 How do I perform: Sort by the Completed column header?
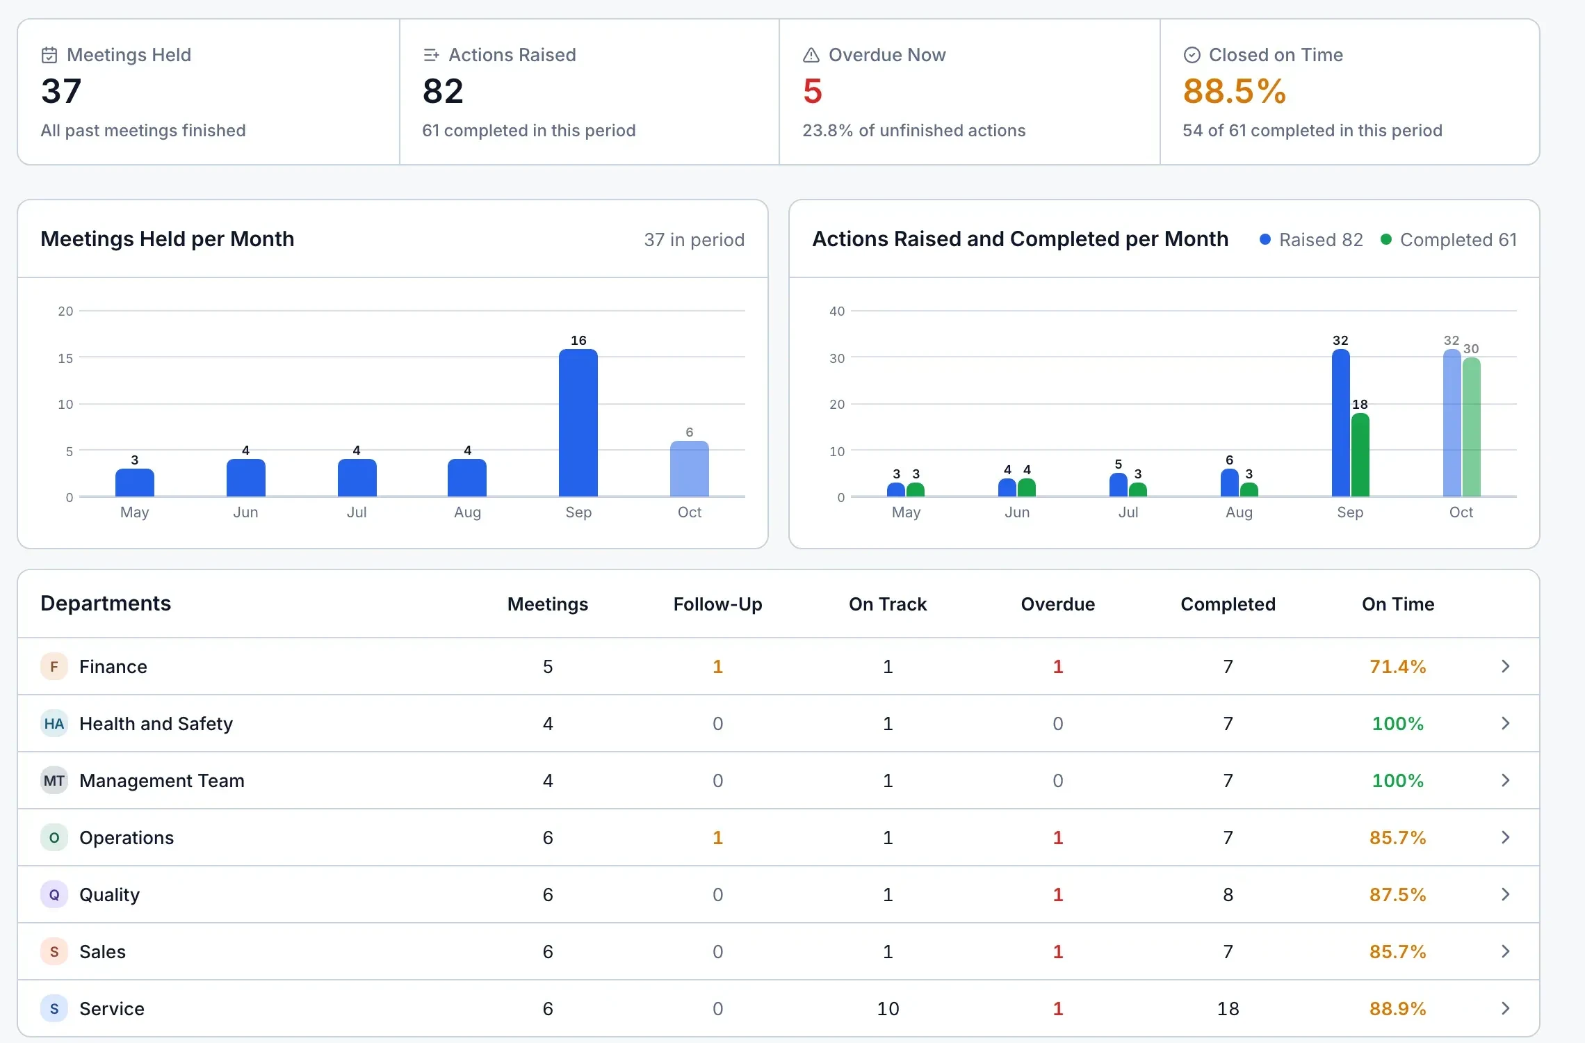click(1228, 604)
